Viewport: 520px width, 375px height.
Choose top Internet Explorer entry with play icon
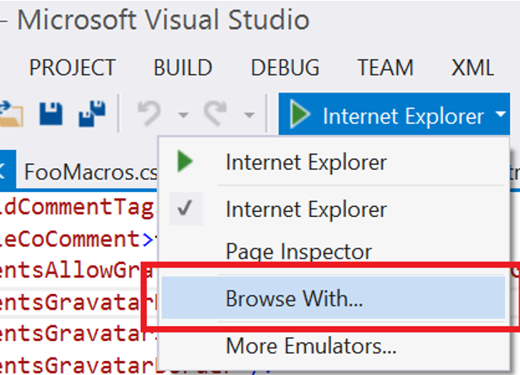pyautogui.click(x=335, y=162)
